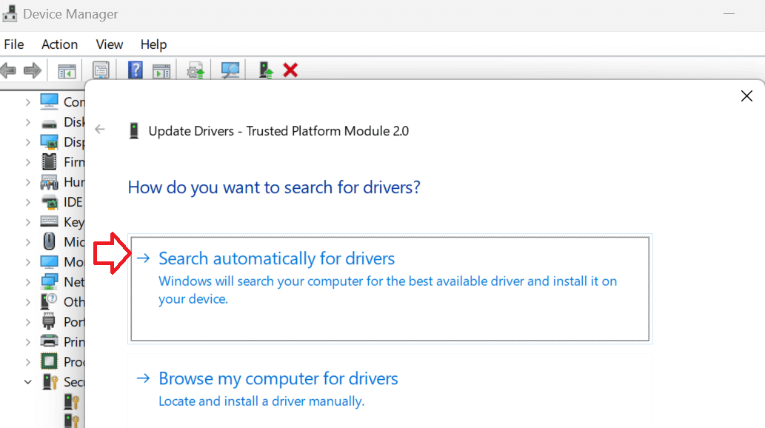
Task: Click the Update device driver toolbar icon
Action: (196, 71)
